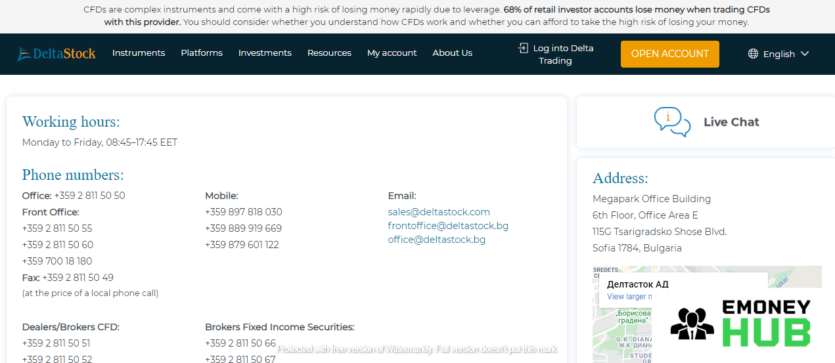Click Делсток АД map label
The width and height of the screenshot is (835, 363).
638,284
